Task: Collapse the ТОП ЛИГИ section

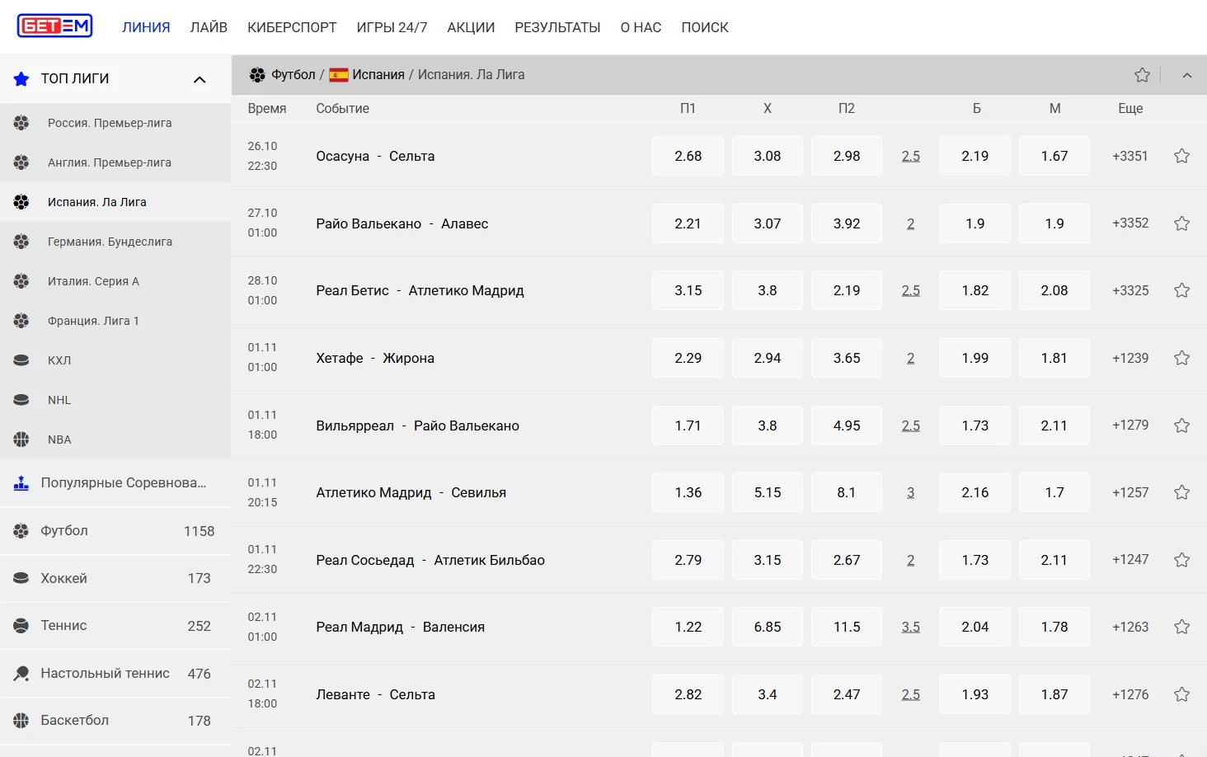Action: pos(200,79)
